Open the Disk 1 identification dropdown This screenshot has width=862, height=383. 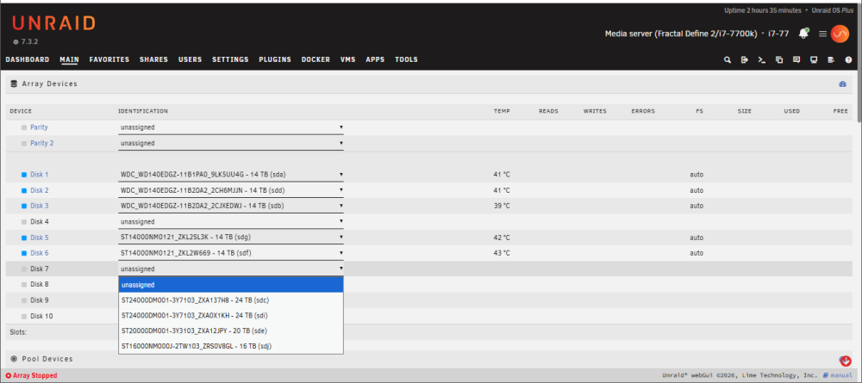[x=231, y=175]
